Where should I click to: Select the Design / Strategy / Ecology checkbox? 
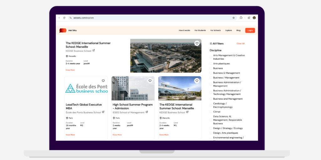coord(211,128)
